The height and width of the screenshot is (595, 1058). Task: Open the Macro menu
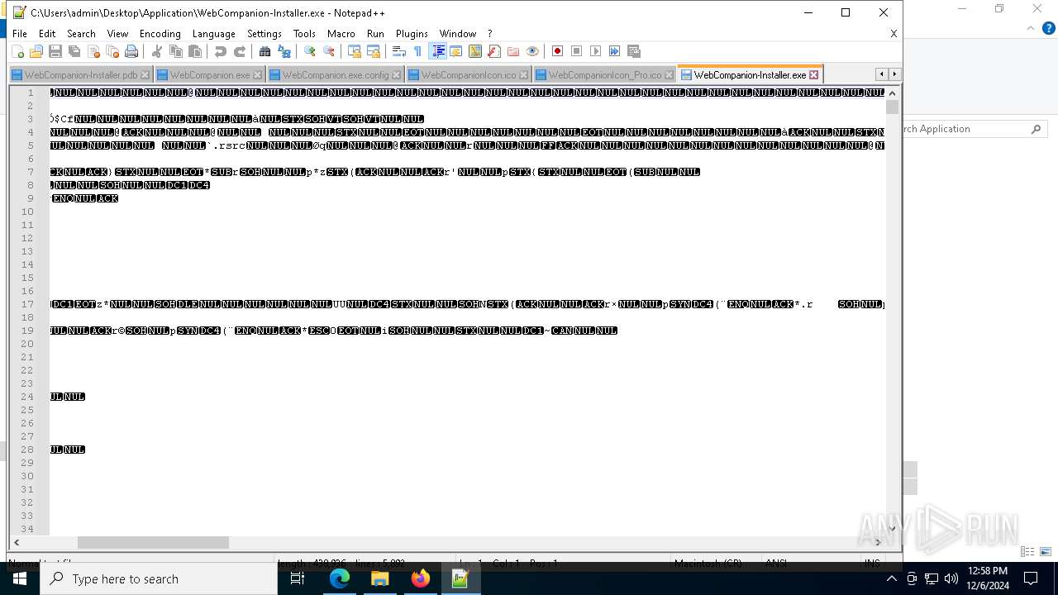pyautogui.click(x=341, y=34)
